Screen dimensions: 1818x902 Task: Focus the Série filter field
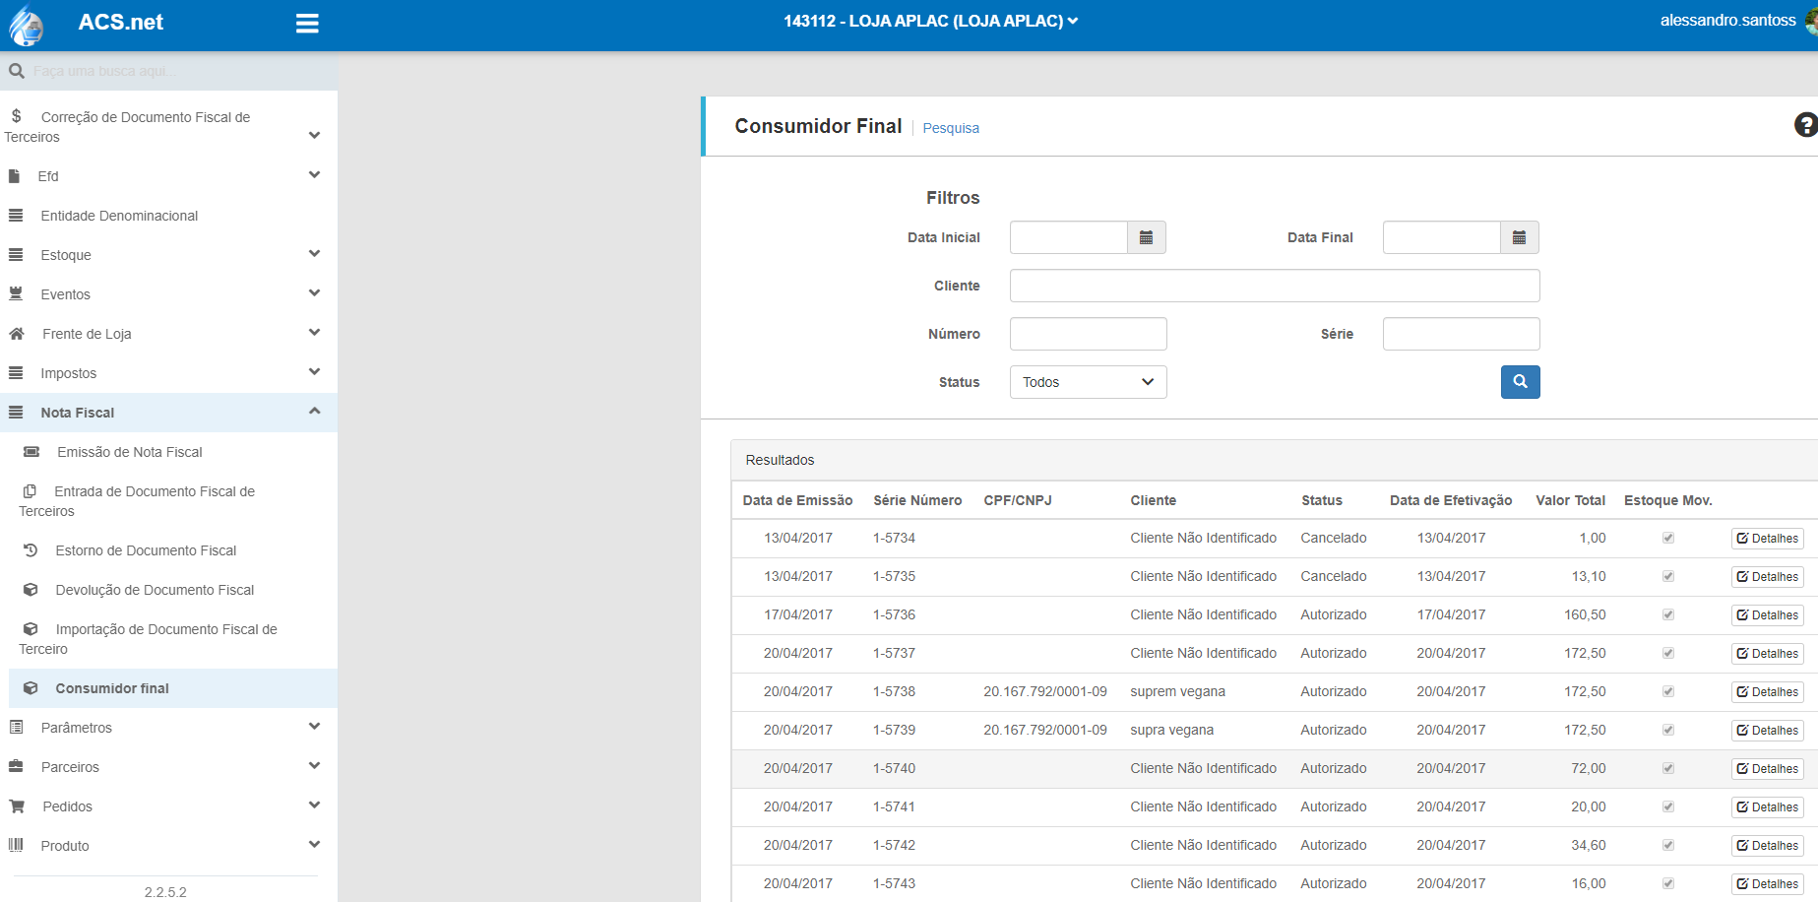(x=1461, y=334)
